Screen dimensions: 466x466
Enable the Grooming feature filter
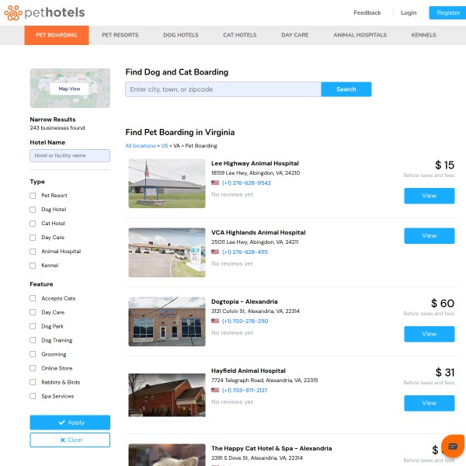click(x=33, y=354)
